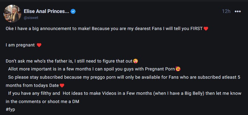
Task: Click the winking tongue-out emoji
Action: 135,61
